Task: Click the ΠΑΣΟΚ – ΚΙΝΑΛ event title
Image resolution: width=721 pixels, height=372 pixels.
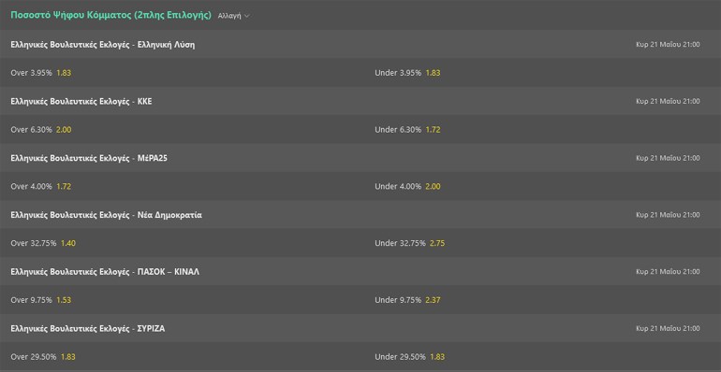Action: point(105,272)
